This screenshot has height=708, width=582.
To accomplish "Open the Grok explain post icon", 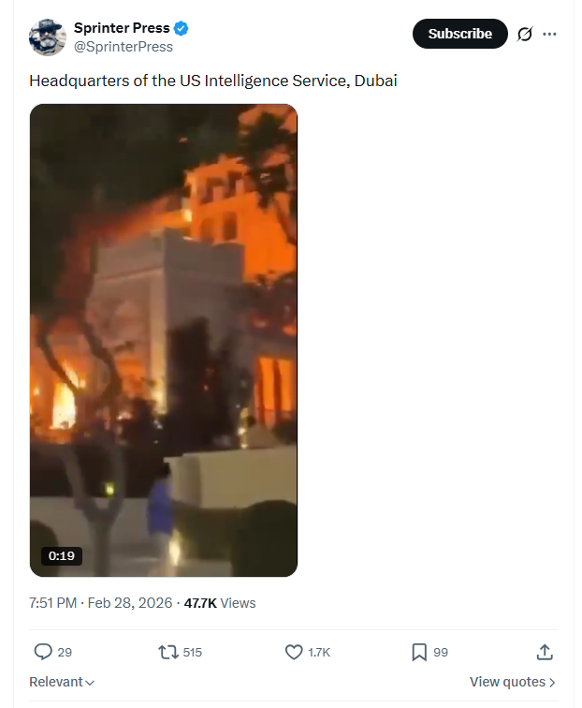I will 525,34.
